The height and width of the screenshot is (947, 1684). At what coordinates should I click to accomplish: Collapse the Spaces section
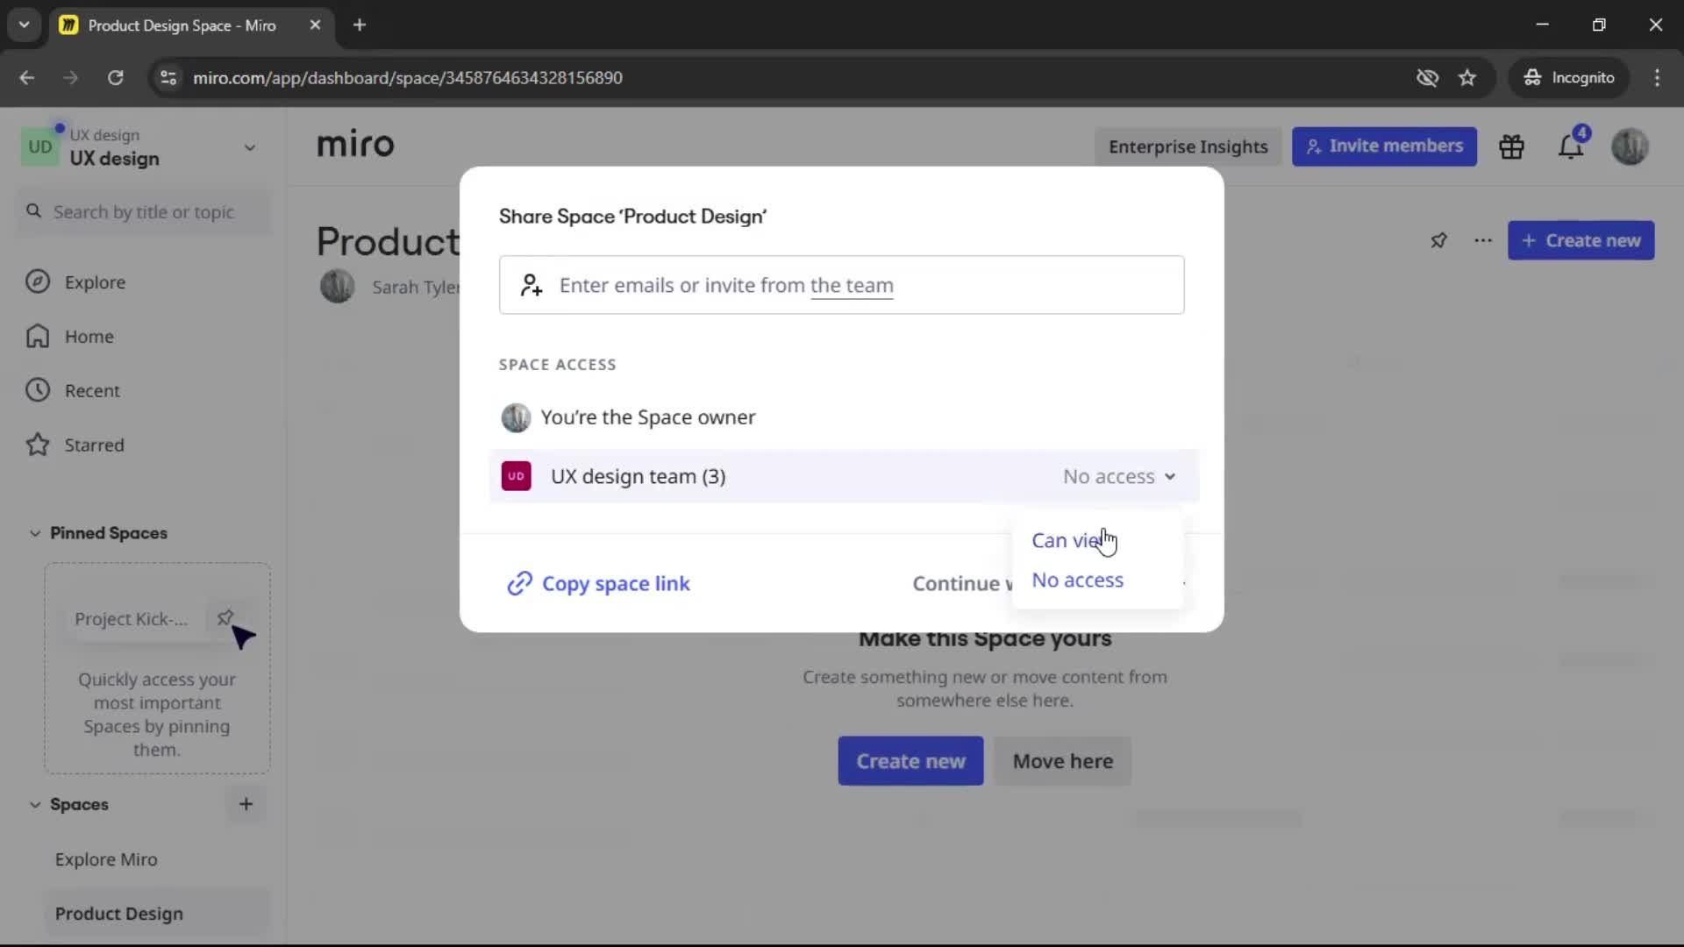pos(35,805)
